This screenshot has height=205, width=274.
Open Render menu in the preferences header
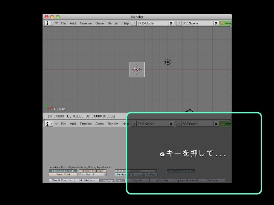pos(113,124)
